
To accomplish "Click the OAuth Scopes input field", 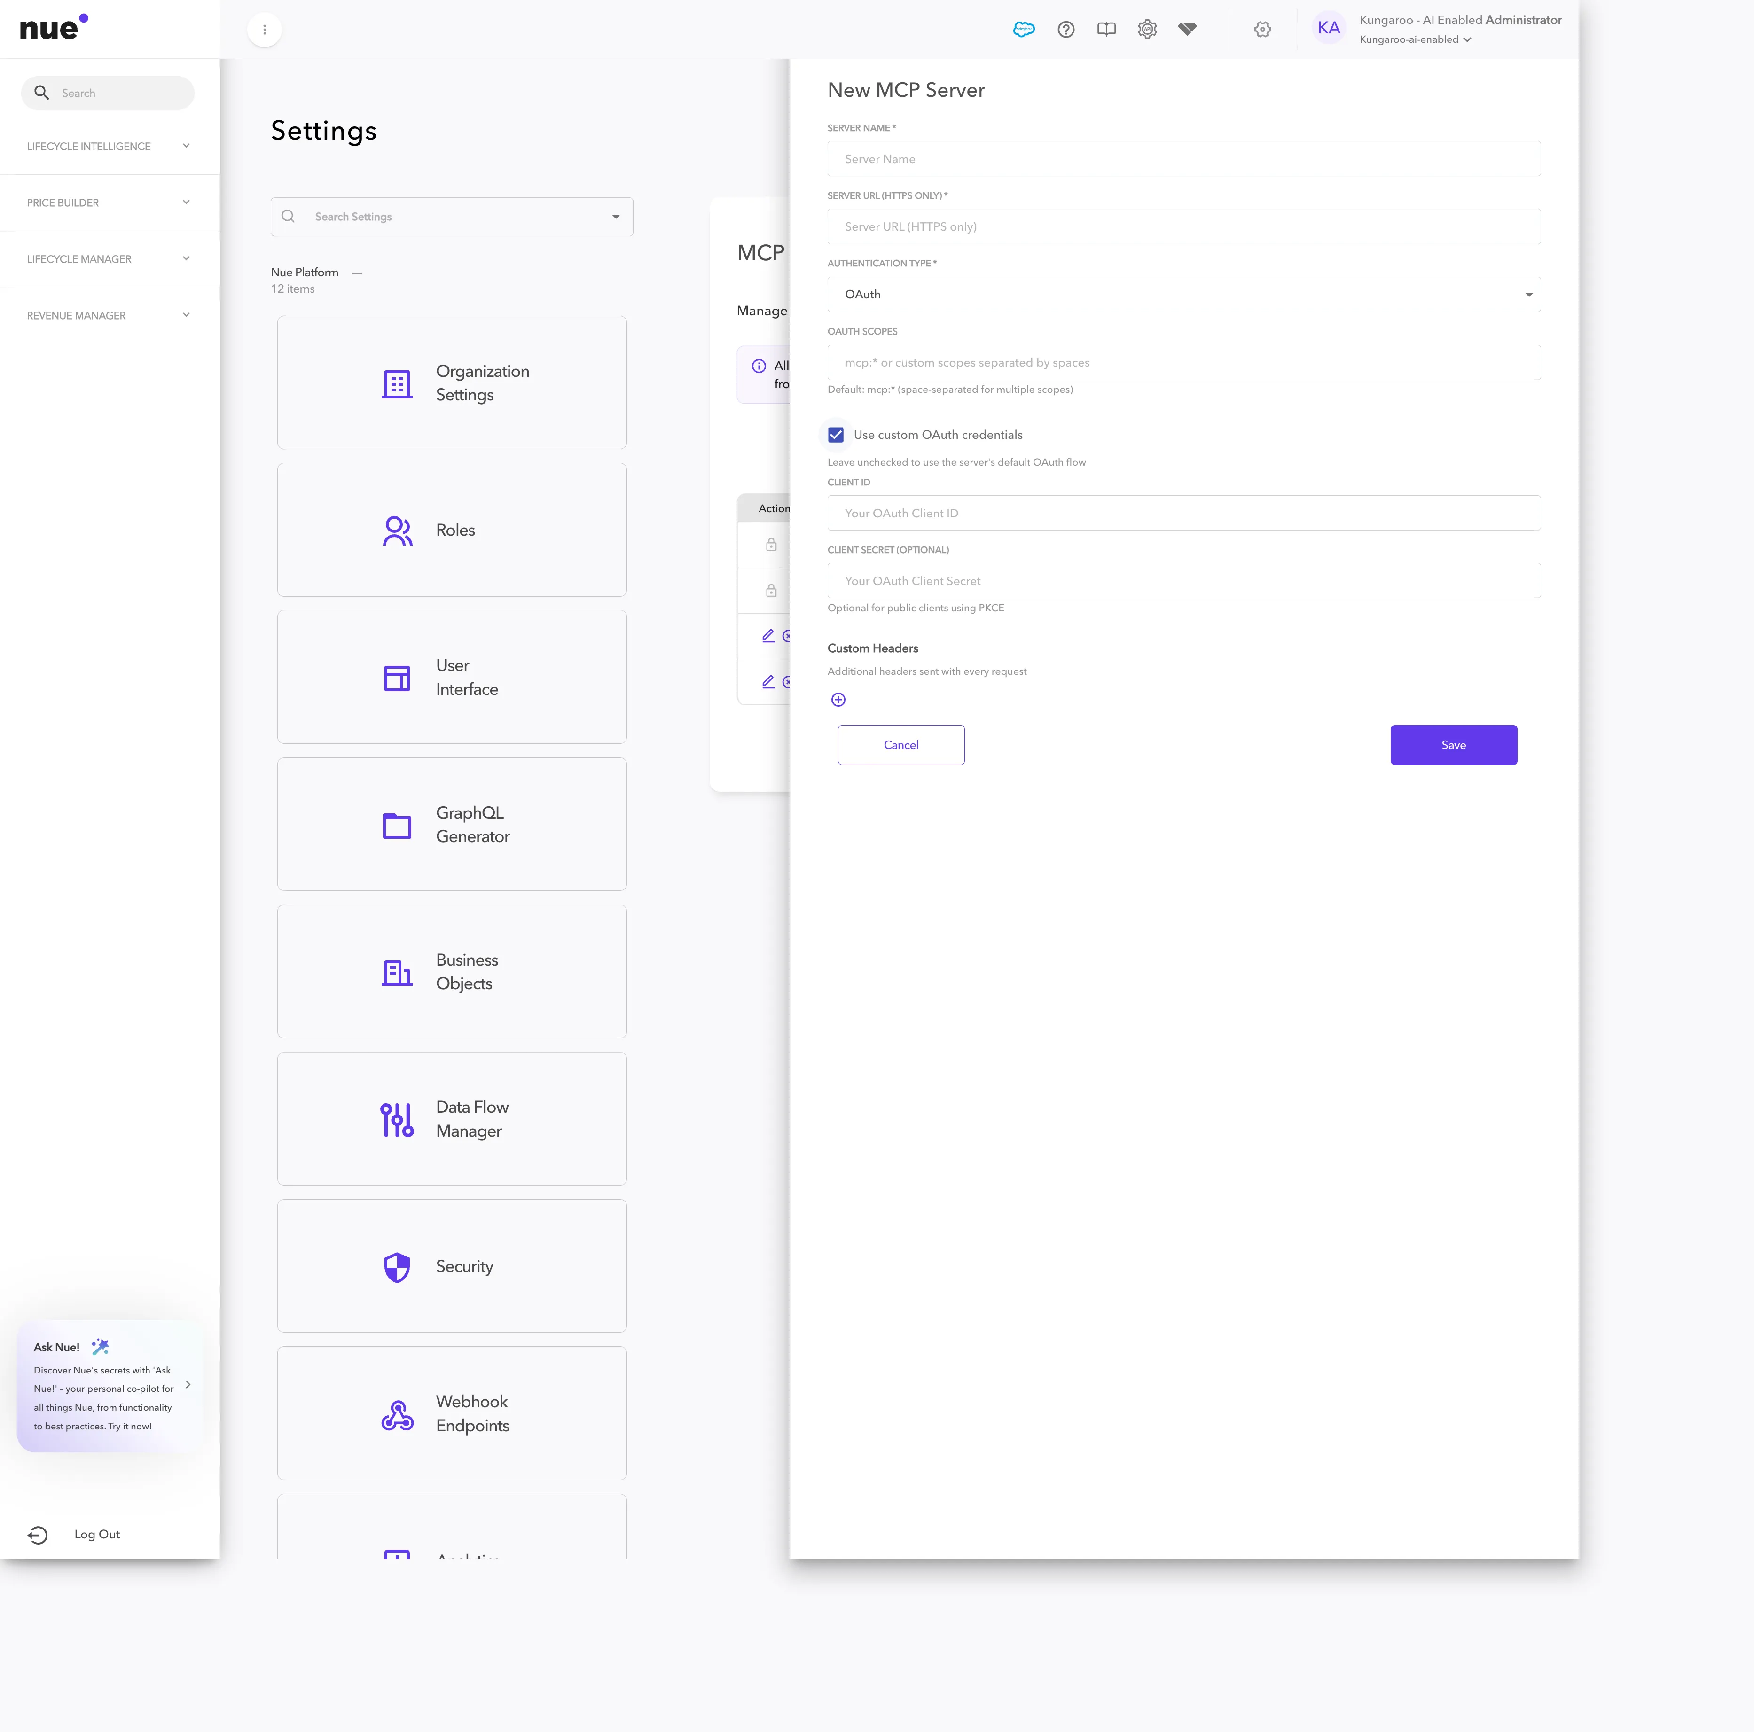I will [x=1183, y=362].
